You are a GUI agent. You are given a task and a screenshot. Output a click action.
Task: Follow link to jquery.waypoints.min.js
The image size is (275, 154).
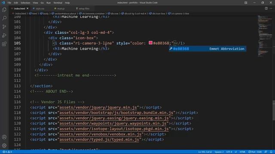tap(113, 124)
